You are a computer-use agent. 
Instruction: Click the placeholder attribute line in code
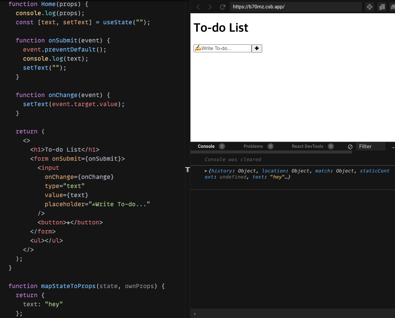(x=97, y=204)
